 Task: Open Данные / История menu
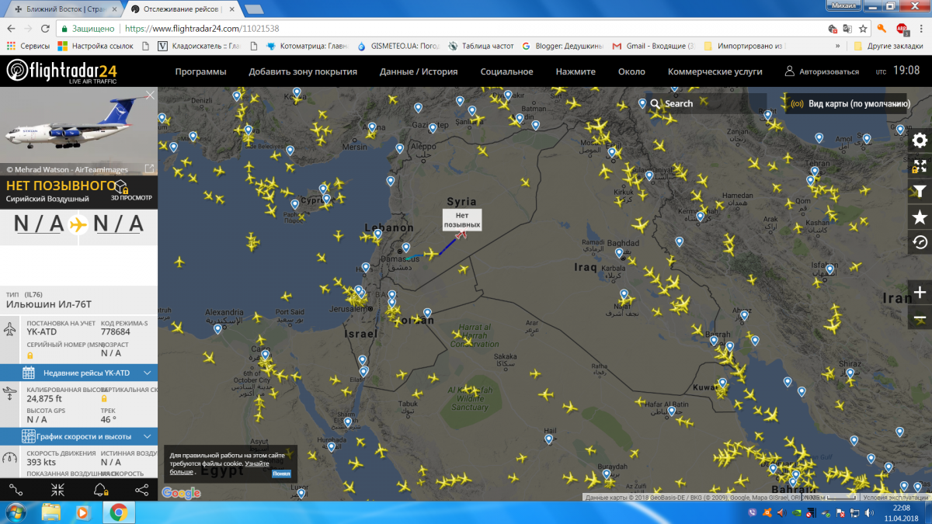(419, 71)
